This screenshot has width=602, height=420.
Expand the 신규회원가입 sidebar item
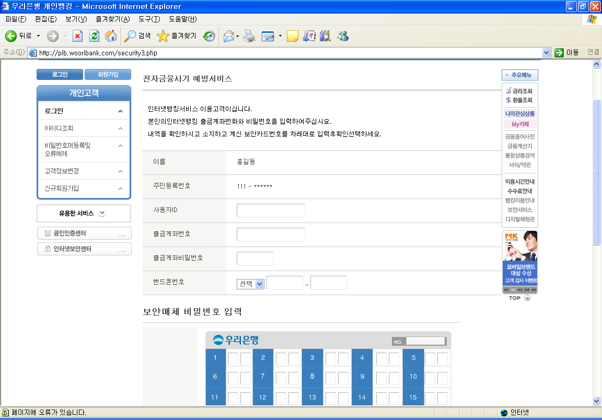120,189
